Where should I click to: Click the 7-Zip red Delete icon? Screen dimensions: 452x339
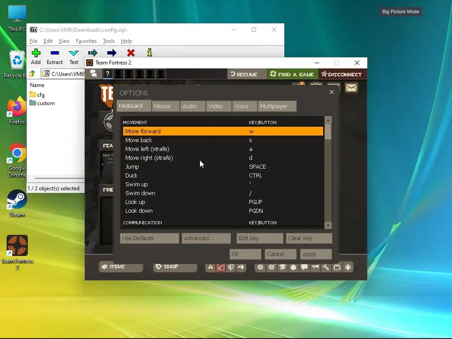[131, 53]
